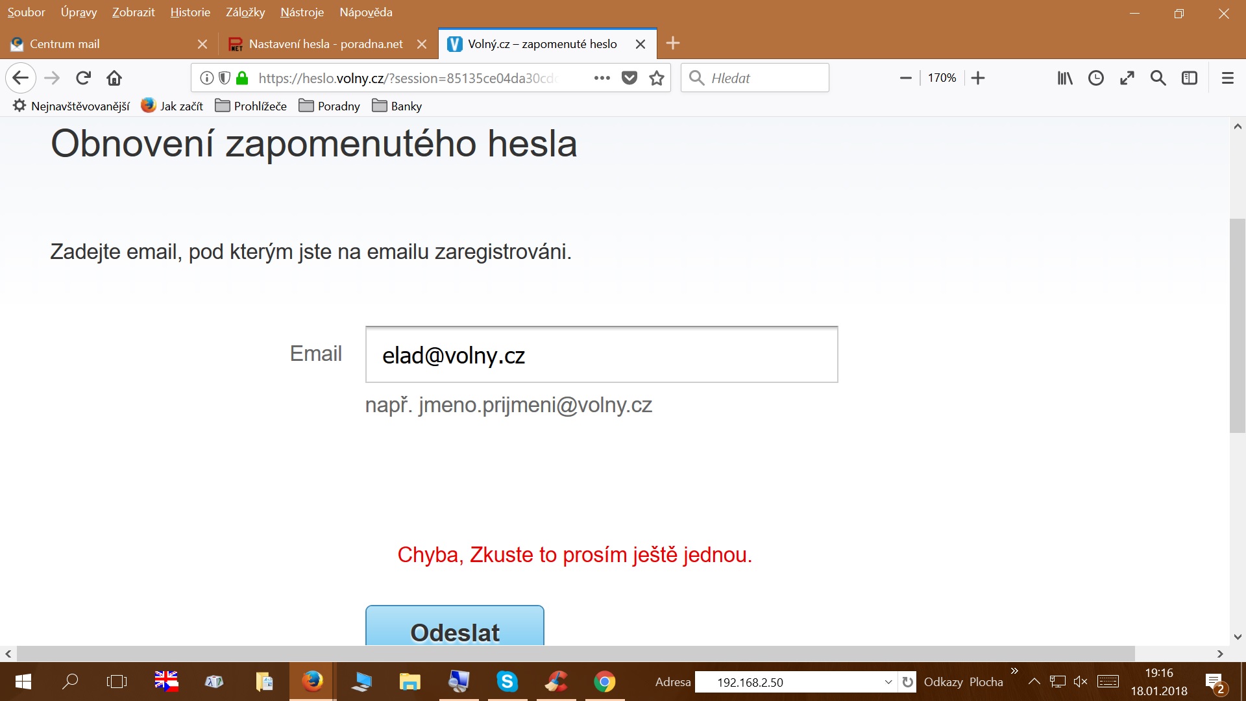Save page to Pocket
The height and width of the screenshot is (701, 1246).
point(629,78)
